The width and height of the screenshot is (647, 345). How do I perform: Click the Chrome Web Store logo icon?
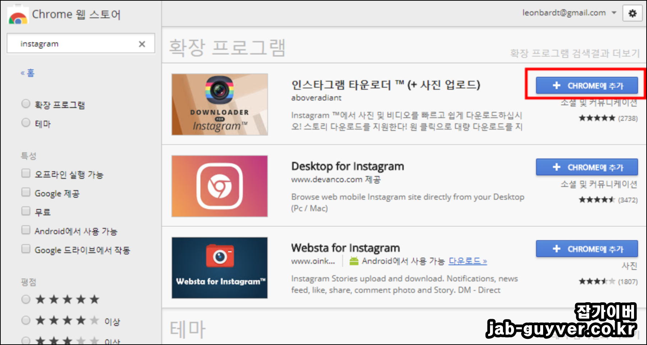pyautogui.click(x=18, y=16)
